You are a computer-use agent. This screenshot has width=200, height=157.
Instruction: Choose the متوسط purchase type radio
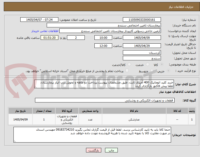pyautogui.click(x=152, y=71)
